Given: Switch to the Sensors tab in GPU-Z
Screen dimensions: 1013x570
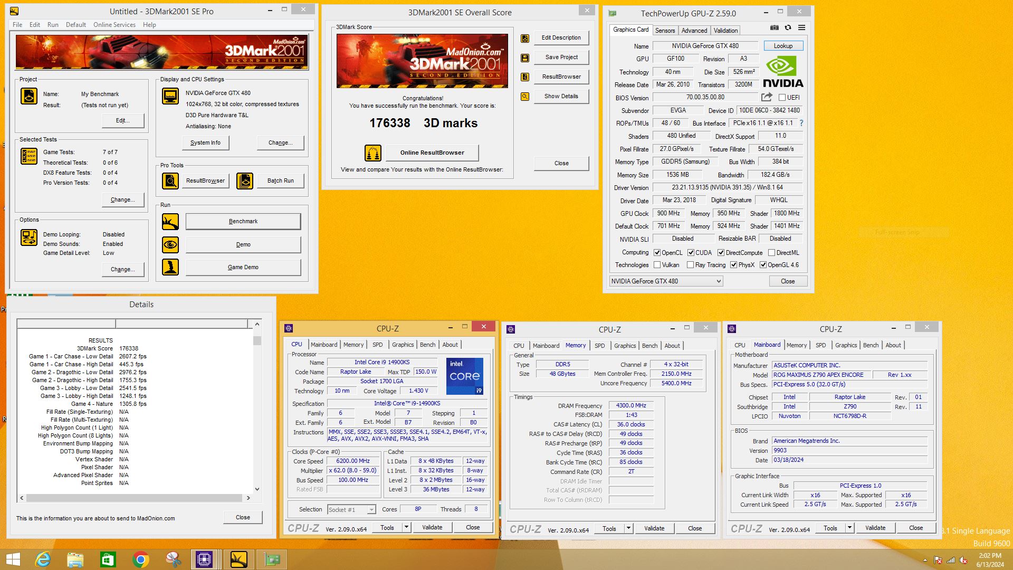Looking at the screenshot, I should pyautogui.click(x=665, y=31).
